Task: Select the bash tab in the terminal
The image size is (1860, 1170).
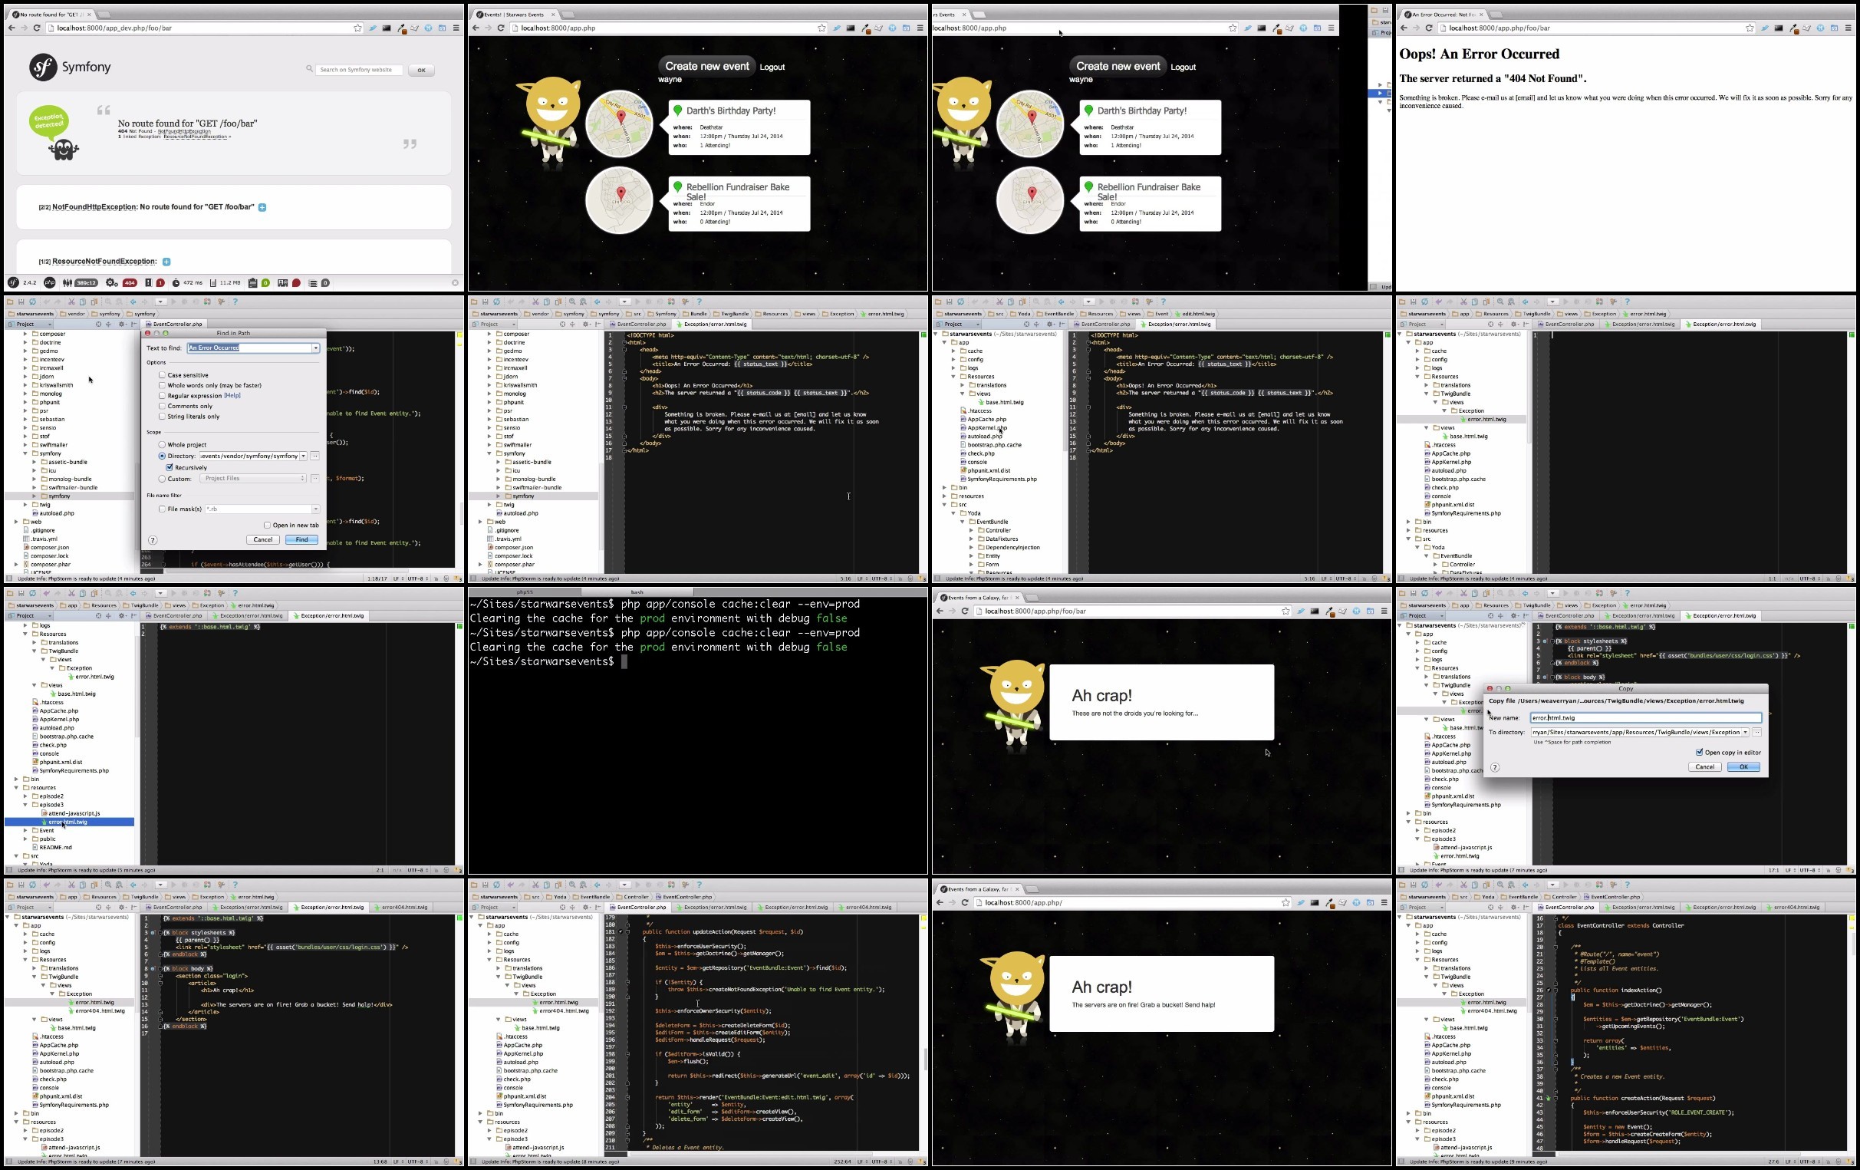Action: click(x=637, y=592)
